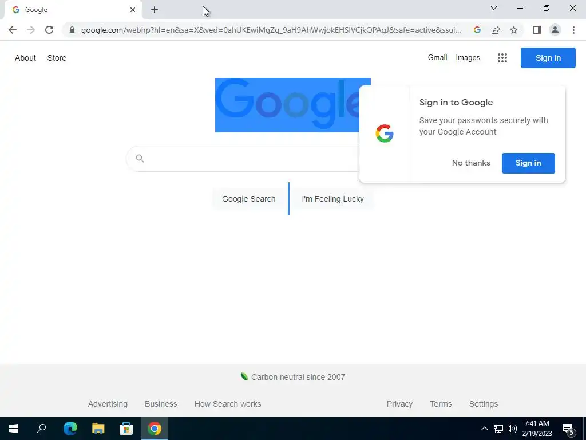Open the Business footer link
The image size is (586, 440).
[161, 404]
